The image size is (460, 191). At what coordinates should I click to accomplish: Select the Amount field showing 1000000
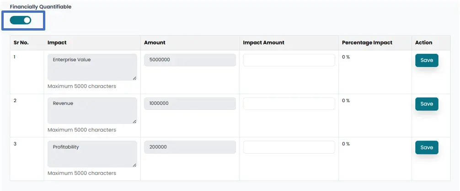(x=190, y=103)
